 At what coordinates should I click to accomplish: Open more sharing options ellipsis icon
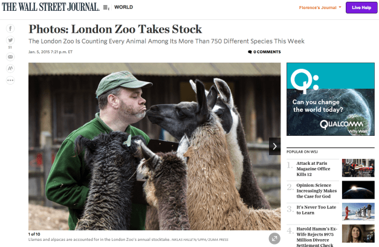[10, 80]
